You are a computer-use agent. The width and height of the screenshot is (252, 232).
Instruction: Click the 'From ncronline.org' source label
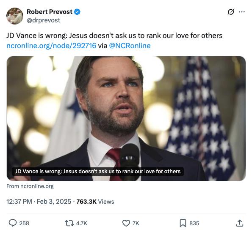30,186
